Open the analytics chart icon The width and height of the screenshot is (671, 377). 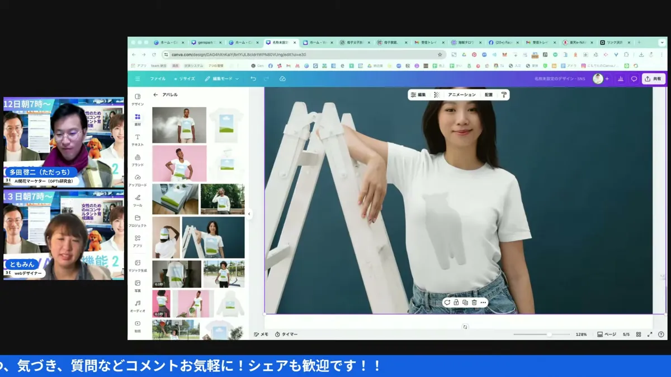(x=621, y=79)
